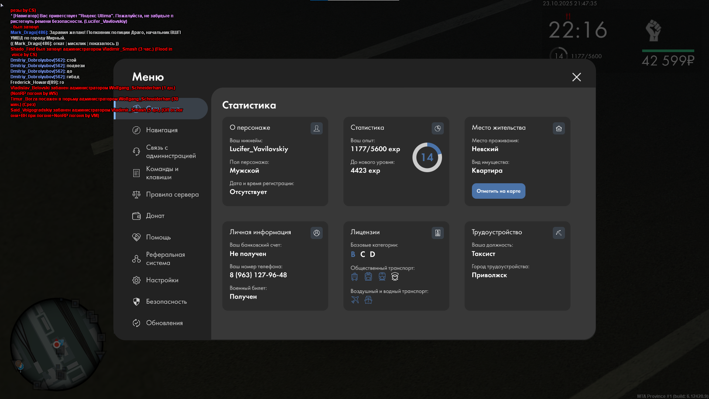The width and height of the screenshot is (709, 399).
Task: Open the Команды и клавиши section
Action: click(161, 173)
